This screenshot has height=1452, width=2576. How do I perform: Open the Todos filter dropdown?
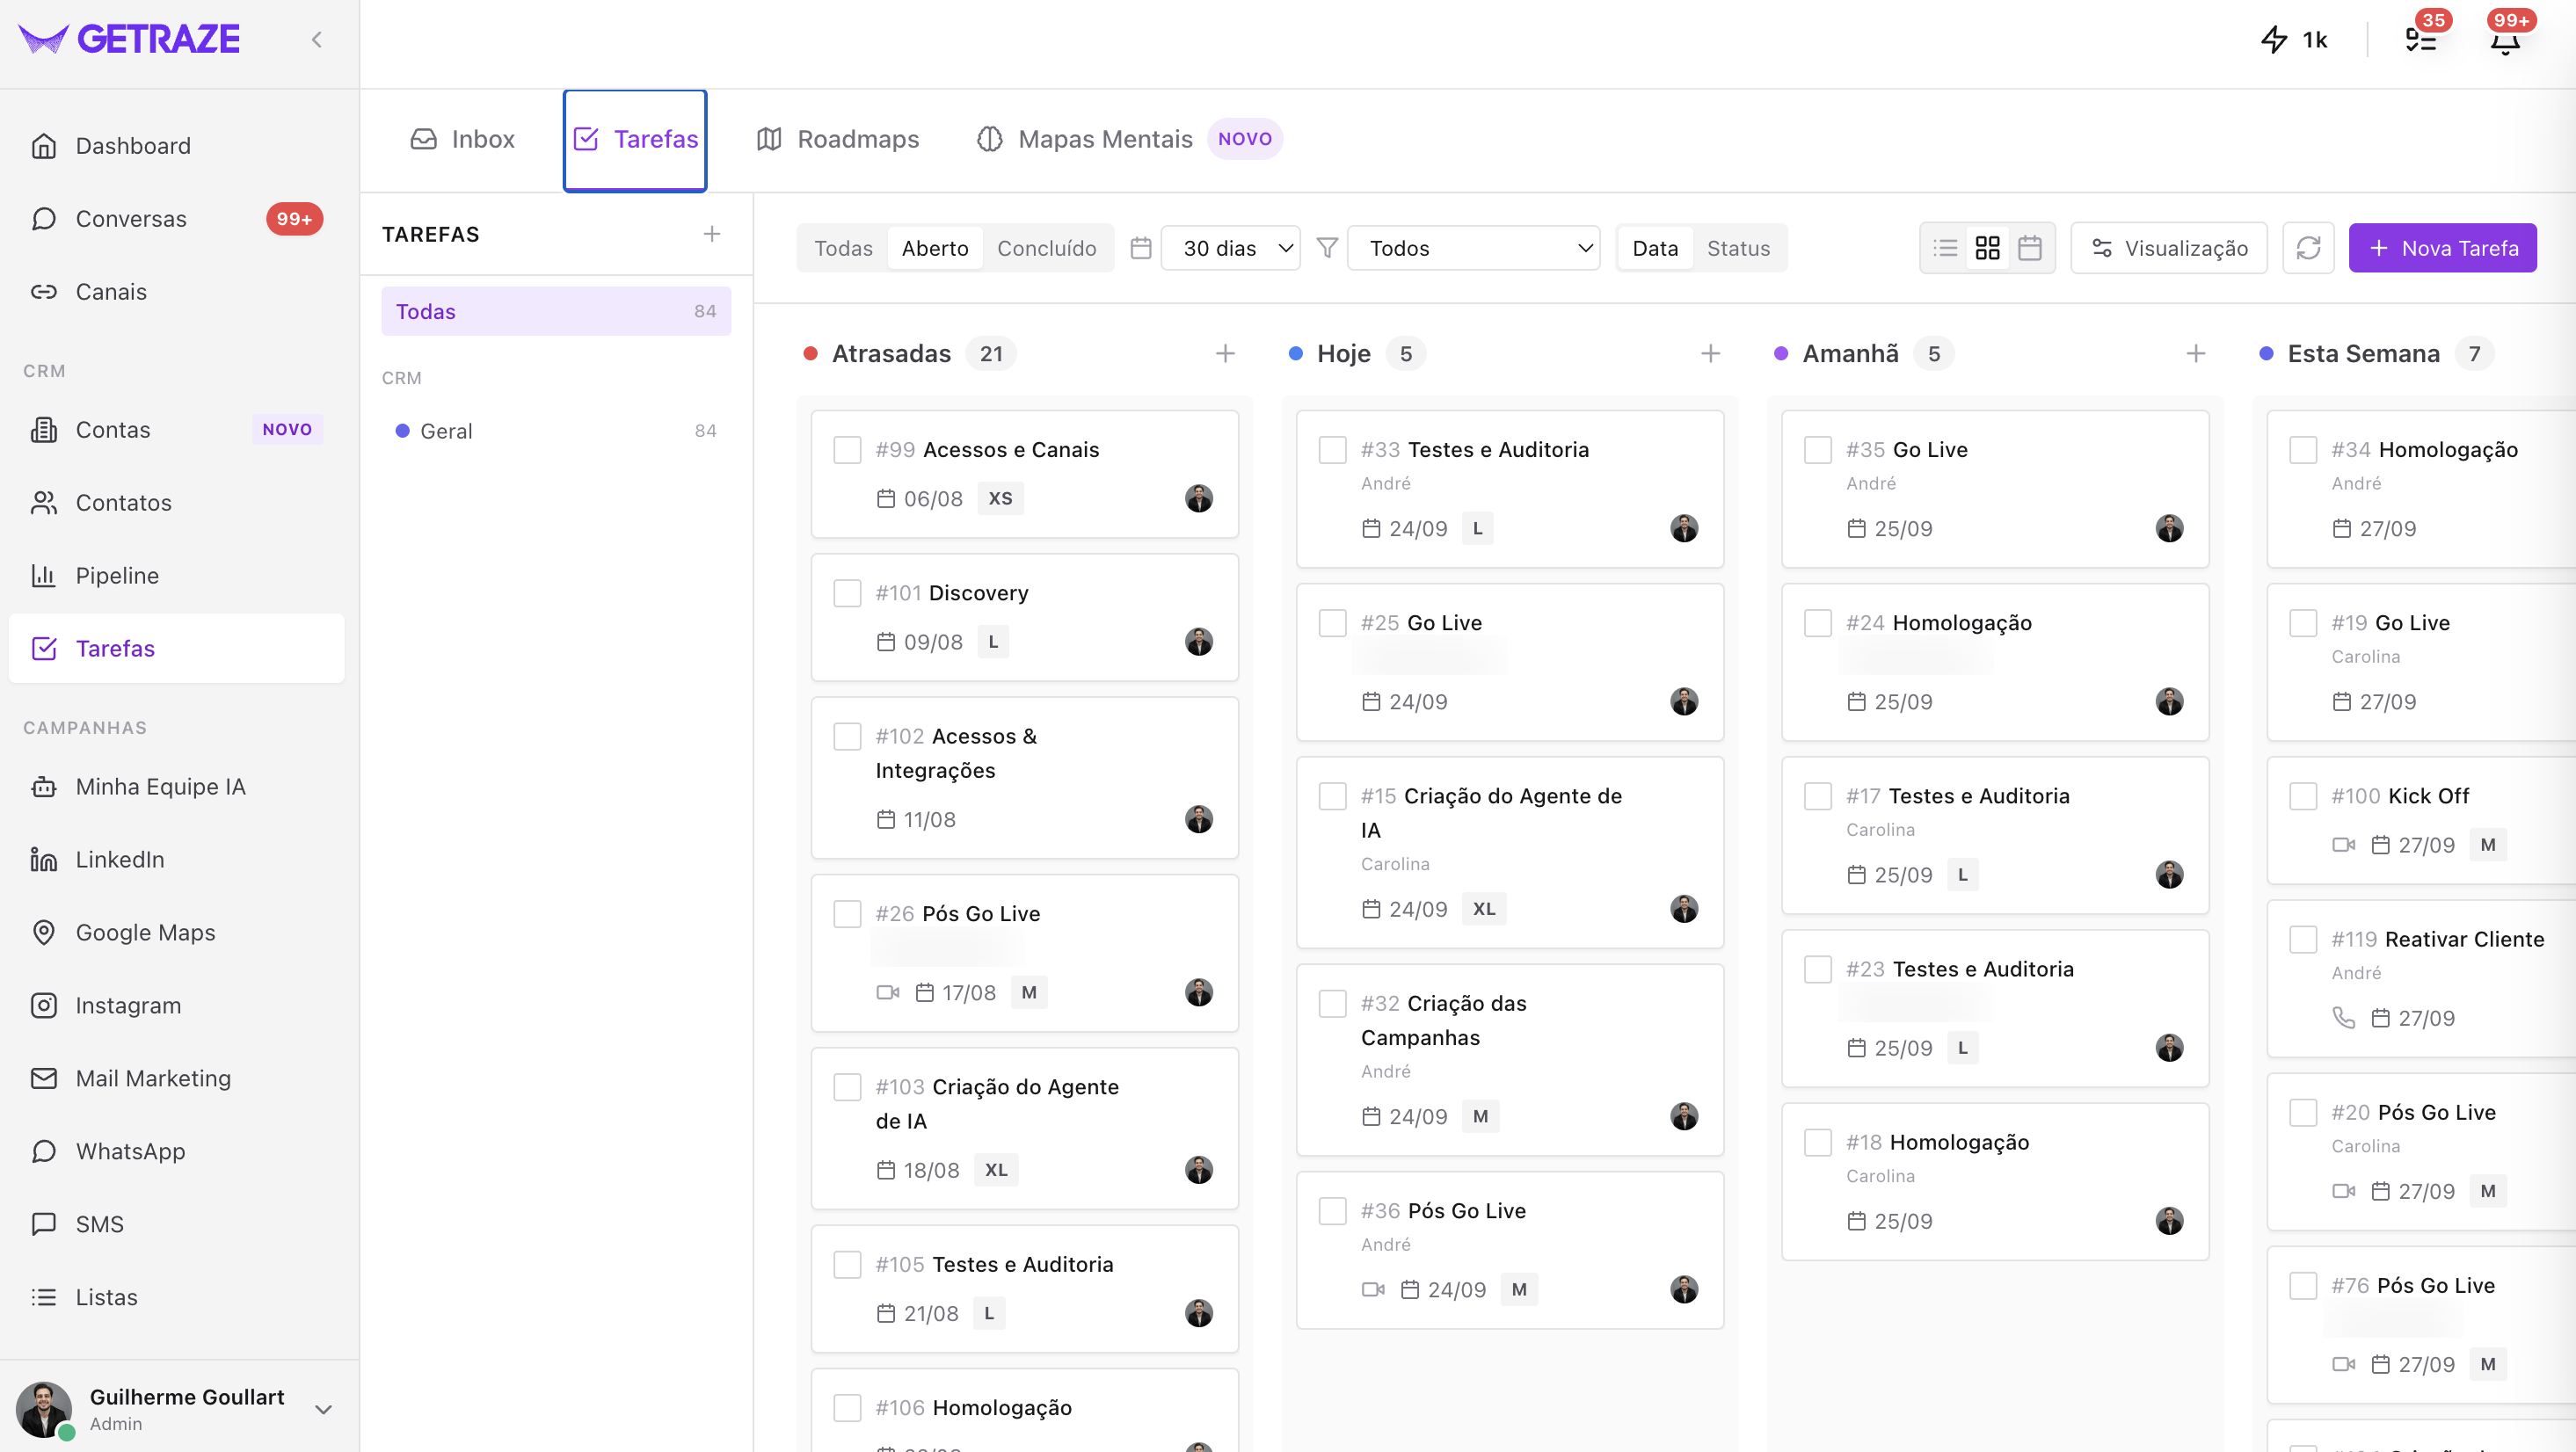pyautogui.click(x=1473, y=248)
